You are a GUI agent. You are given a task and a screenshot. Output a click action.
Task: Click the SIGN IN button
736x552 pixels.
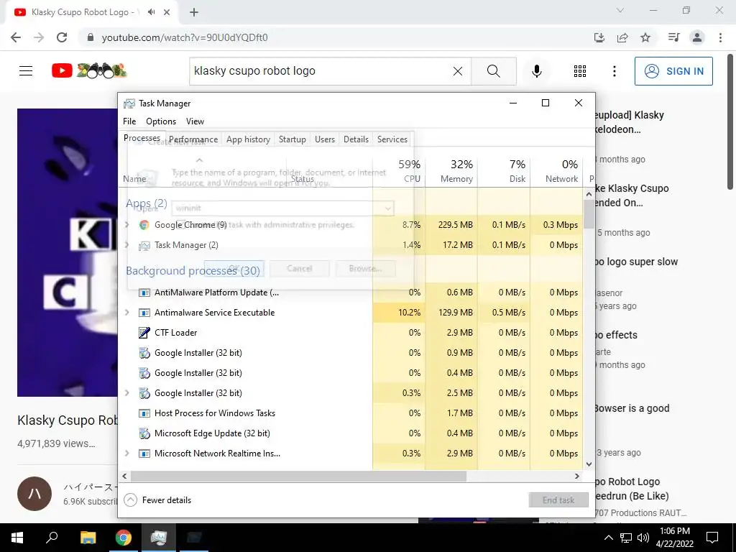(673, 71)
